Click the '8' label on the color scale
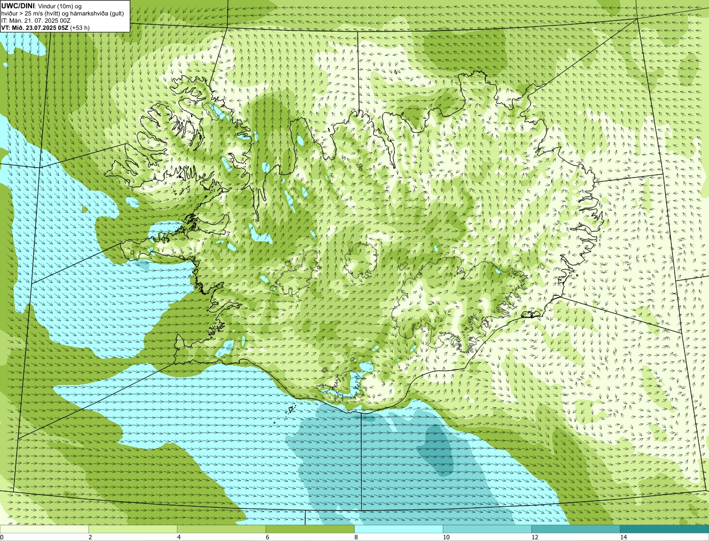 click(x=356, y=537)
